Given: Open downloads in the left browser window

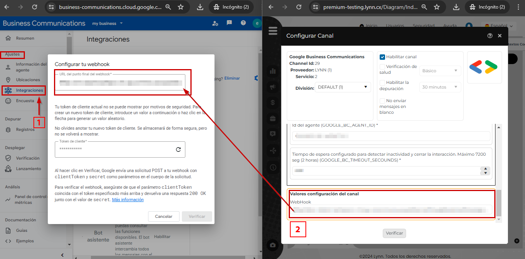Looking at the screenshot, I should click(x=200, y=7).
